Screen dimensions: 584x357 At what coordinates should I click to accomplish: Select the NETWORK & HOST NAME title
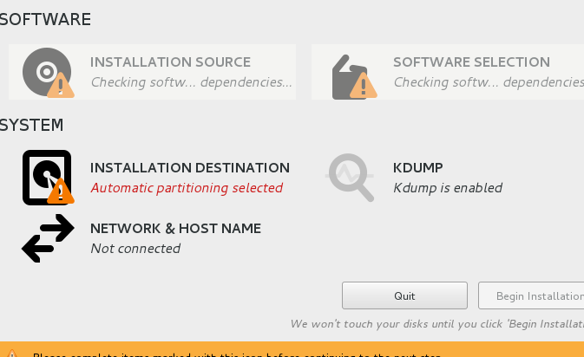coord(175,229)
